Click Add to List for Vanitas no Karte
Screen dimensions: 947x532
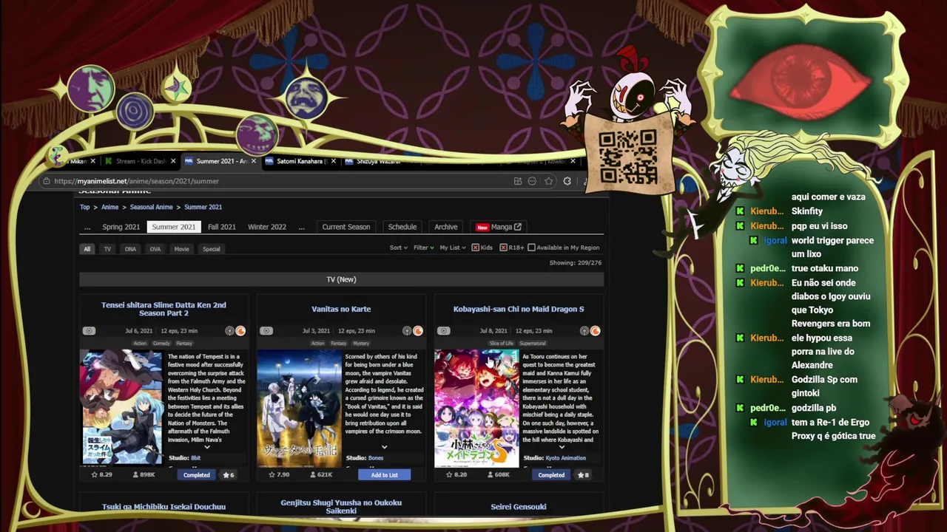pyautogui.click(x=384, y=475)
